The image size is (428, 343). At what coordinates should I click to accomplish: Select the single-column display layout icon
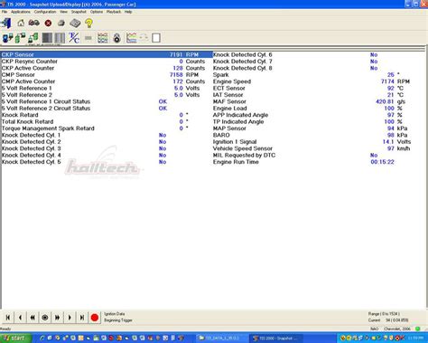[x=47, y=38]
